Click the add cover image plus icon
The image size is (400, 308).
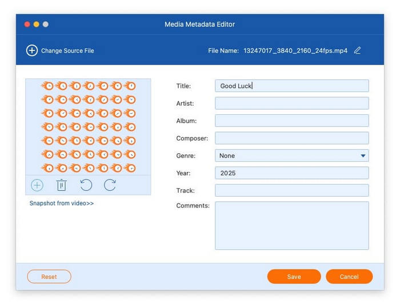click(37, 185)
